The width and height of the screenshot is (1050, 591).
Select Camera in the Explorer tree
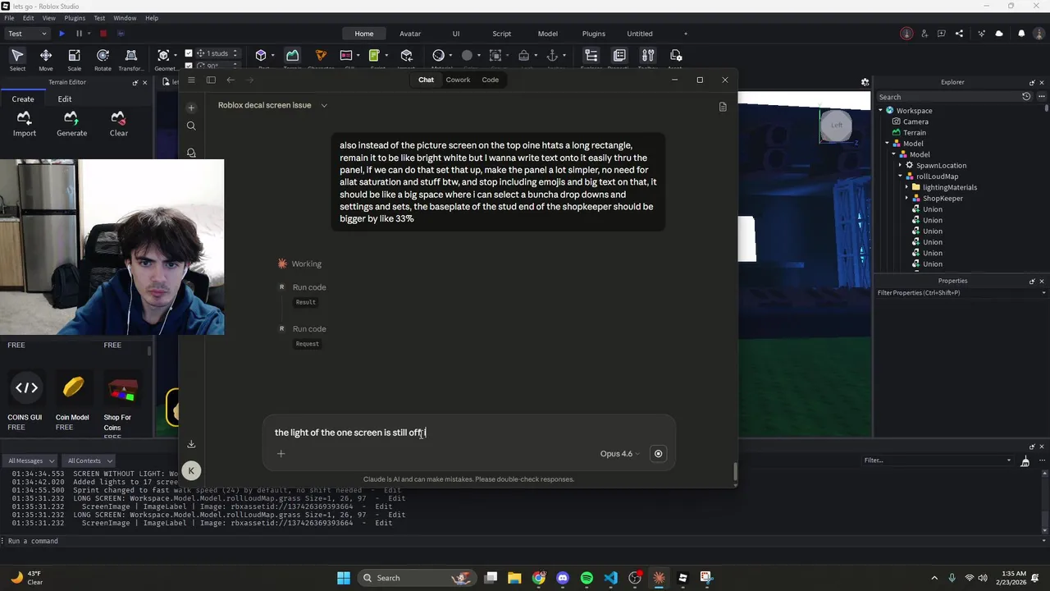coord(915,121)
